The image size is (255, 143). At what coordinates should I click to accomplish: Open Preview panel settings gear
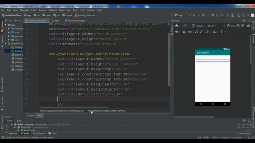tap(244, 21)
